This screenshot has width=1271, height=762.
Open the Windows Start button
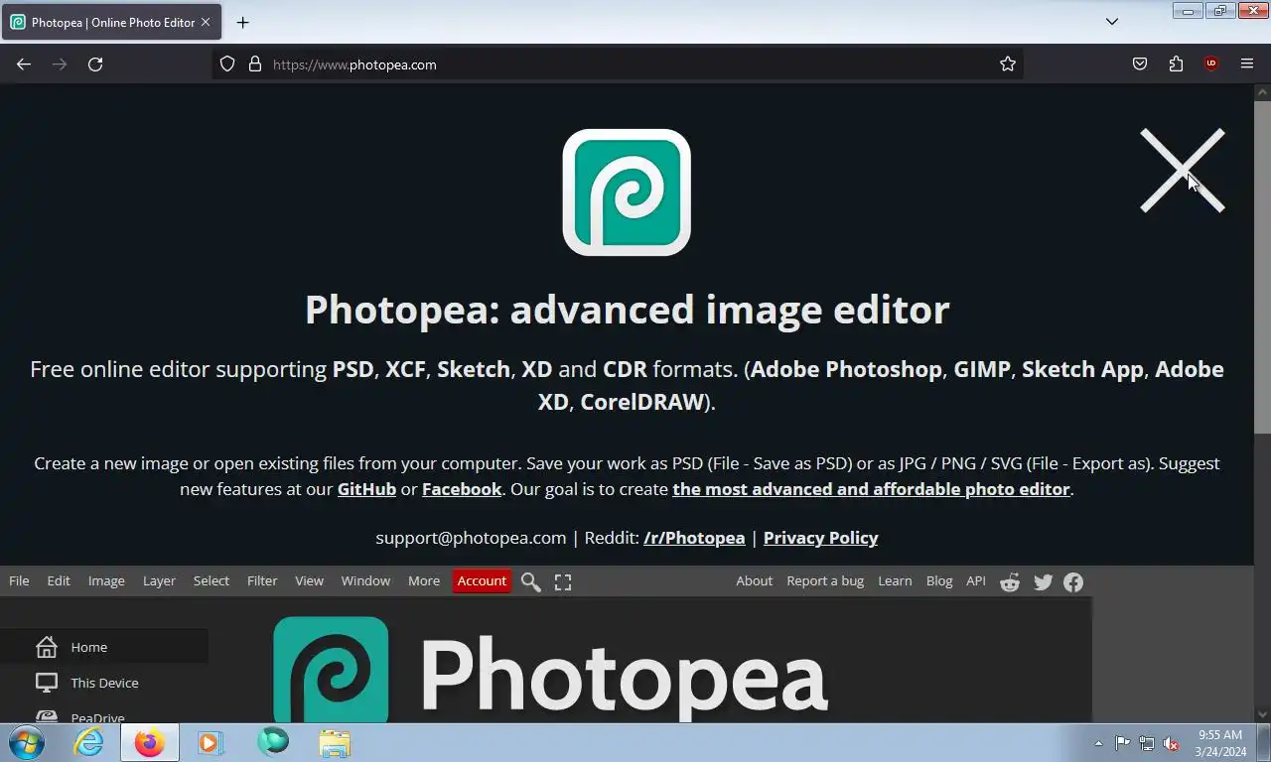tap(26, 742)
